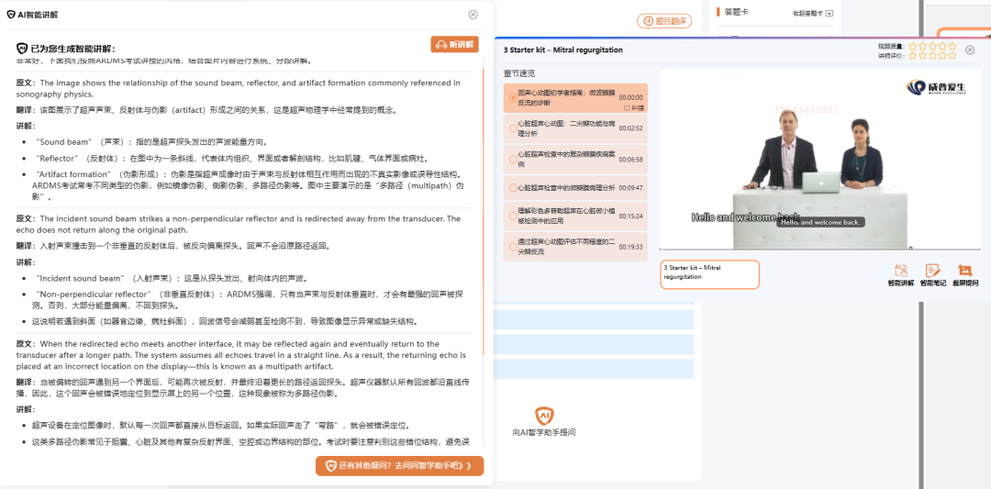Select the chapter radio at 00:19:33
Screen dimensions: 991x489
pos(513,247)
